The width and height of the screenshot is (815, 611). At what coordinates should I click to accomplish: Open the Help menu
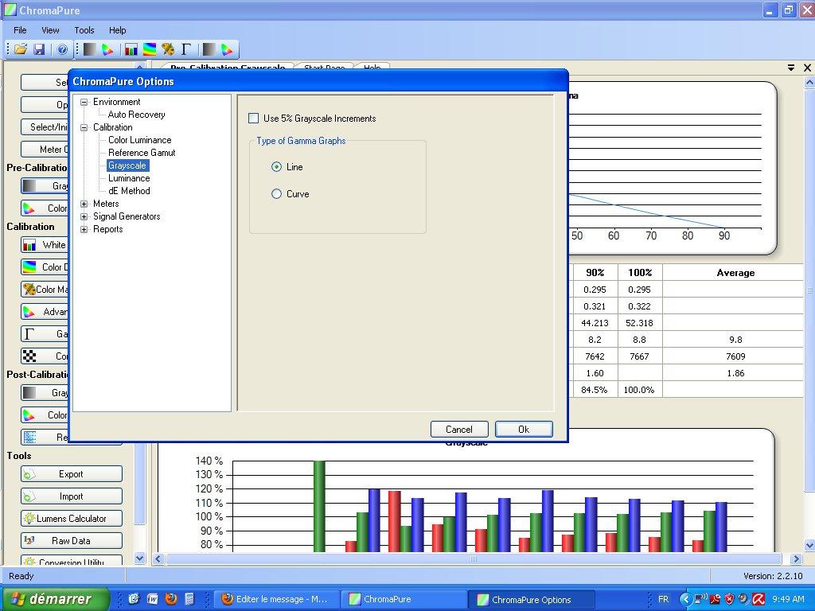tap(118, 30)
